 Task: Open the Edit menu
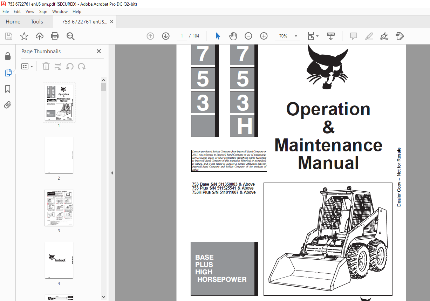click(17, 12)
